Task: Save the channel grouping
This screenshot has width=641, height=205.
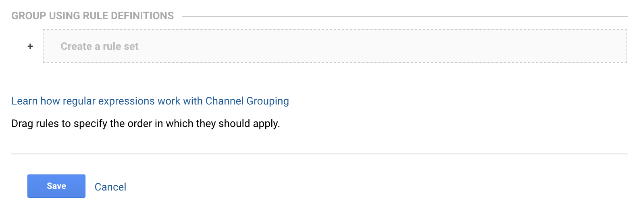Action: click(x=56, y=186)
